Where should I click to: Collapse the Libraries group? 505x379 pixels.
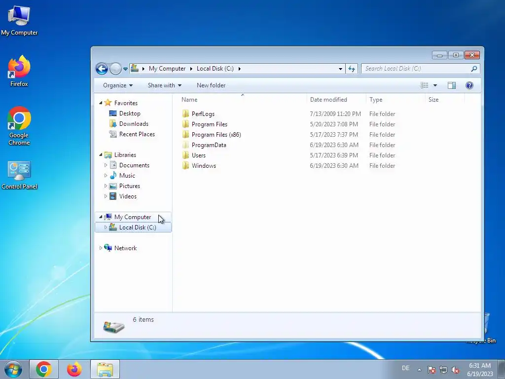click(101, 154)
